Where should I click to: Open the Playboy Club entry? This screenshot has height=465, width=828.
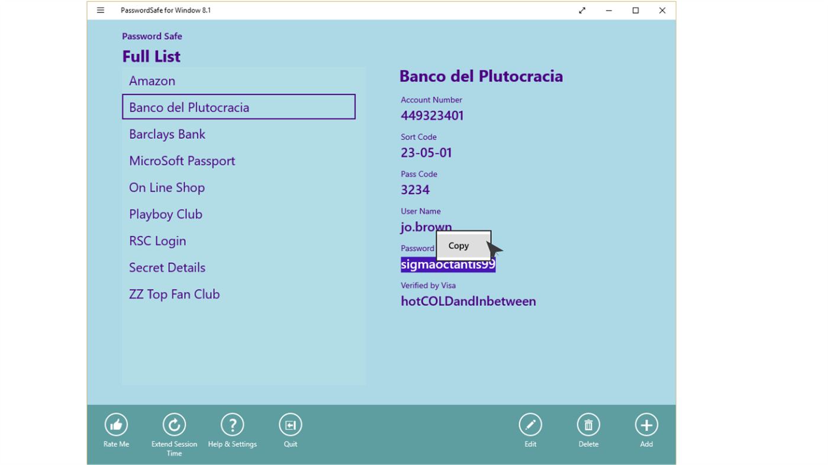point(165,214)
